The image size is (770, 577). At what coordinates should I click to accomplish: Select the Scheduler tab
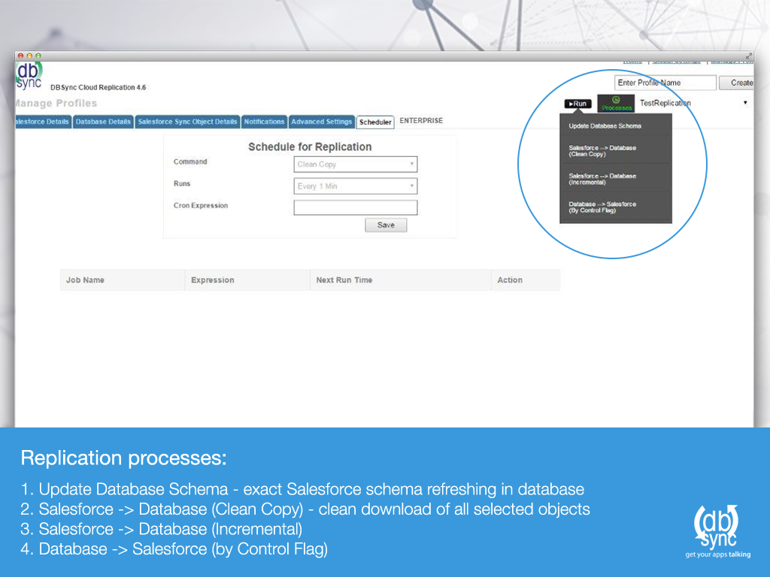tap(375, 122)
